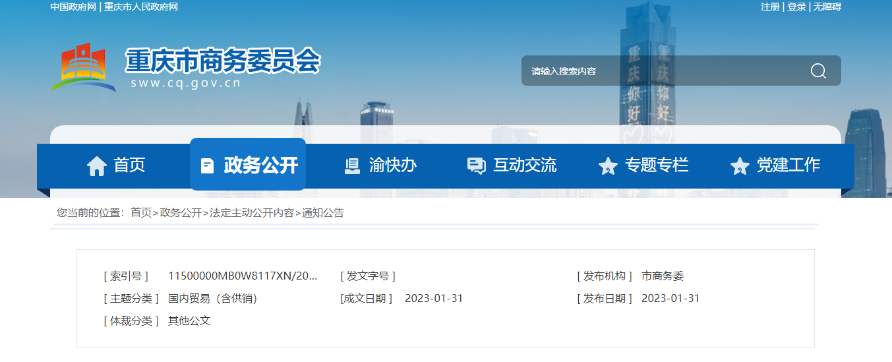Viewport: 892px width, 362px height.
Task: Click 通知公告 in the breadcrumb
Action: pyautogui.click(x=323, y=213)
